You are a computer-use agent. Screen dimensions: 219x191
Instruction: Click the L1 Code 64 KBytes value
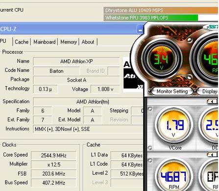click(127, 165)
